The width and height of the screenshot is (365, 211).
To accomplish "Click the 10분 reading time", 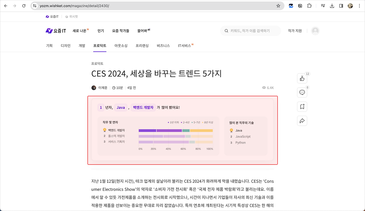I will (117, 88).
